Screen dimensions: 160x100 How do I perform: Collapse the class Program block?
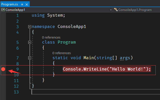coord(29,42)
